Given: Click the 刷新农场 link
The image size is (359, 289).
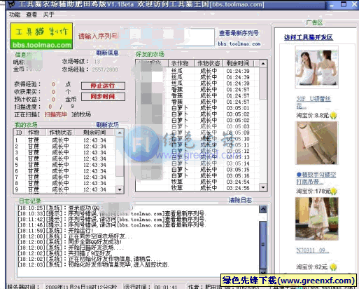Looking at the screenshot, I should coord(107,125).
